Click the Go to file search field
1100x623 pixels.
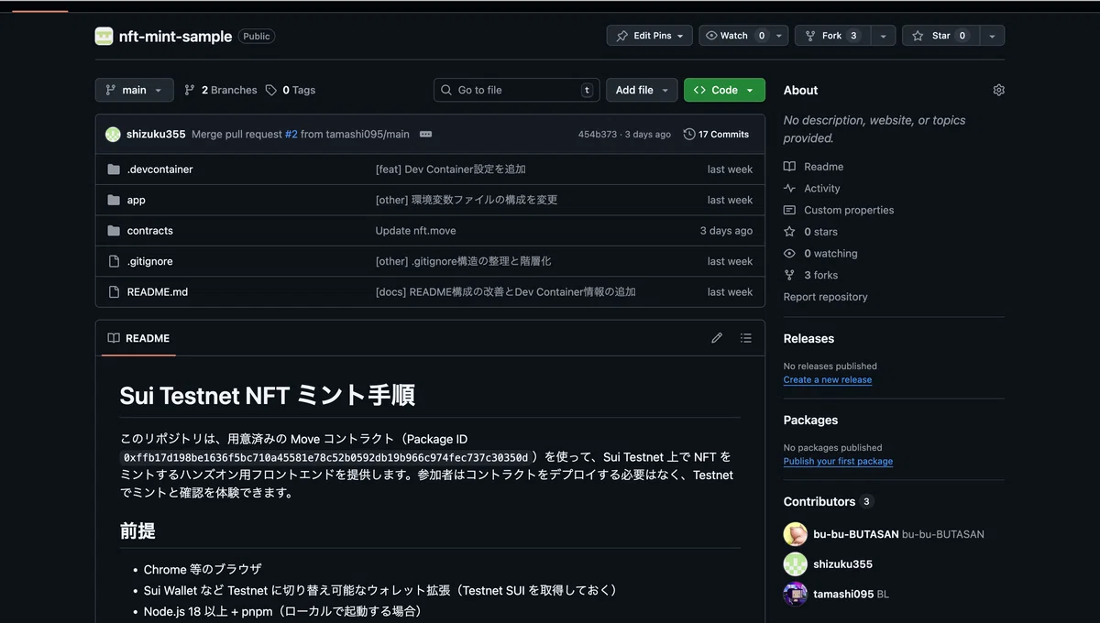tap(516, 90)
